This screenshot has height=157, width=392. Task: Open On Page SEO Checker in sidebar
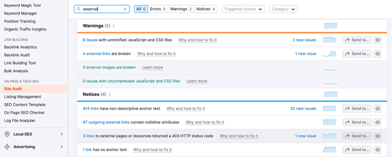coord(24,113)
